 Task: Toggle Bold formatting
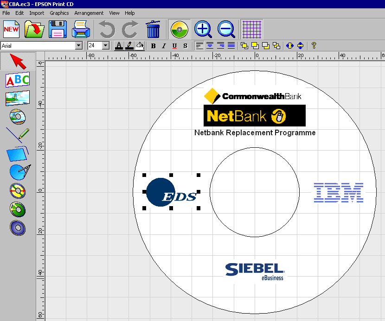click(154, 46)
